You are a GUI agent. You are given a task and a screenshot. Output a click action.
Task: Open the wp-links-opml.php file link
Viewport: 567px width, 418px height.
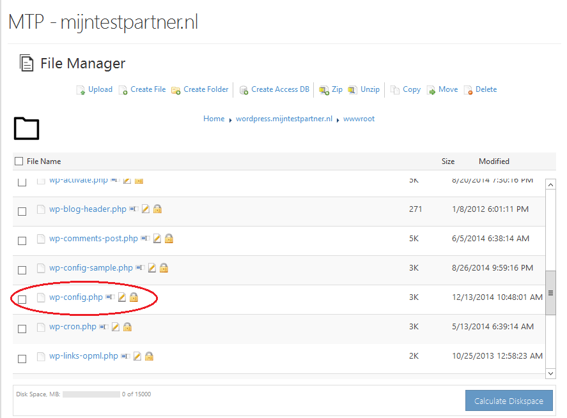point(84,356)
